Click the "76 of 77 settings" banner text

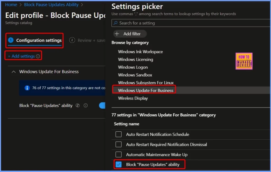pyautogui.click(x=69, y=88)
